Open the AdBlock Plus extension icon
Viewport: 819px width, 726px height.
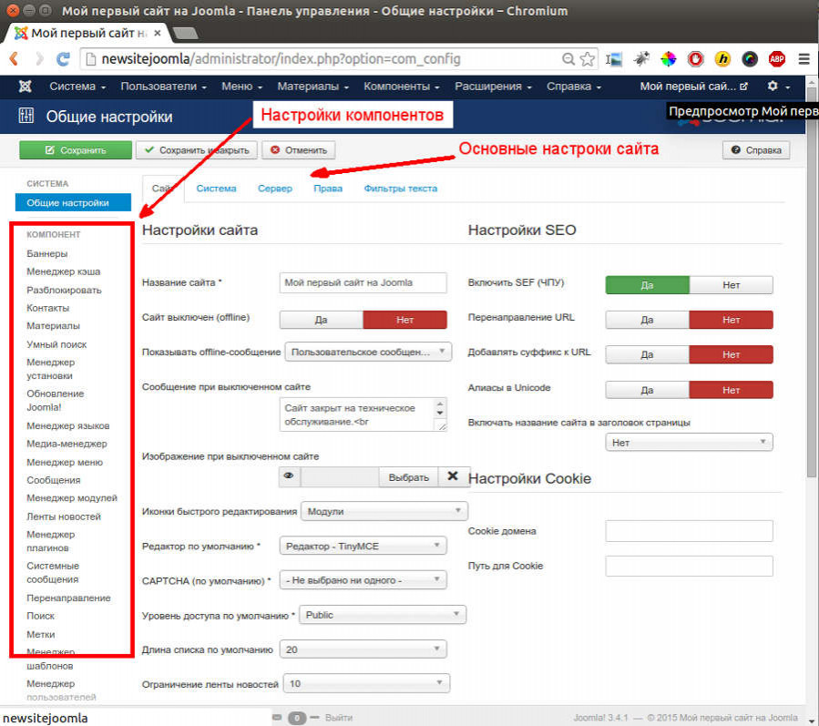pyautogui.click(x=776, y=59)
